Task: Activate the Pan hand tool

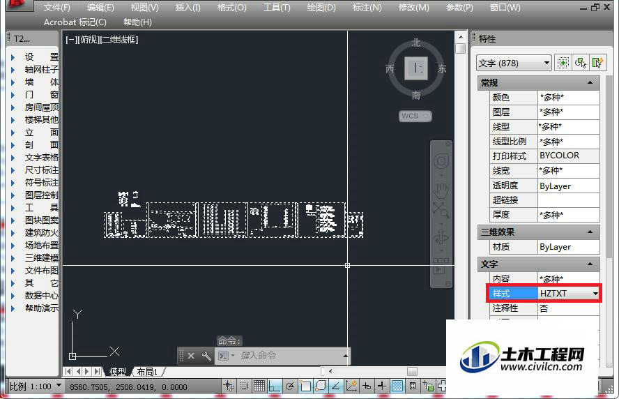Action: [x=441, y=190]
